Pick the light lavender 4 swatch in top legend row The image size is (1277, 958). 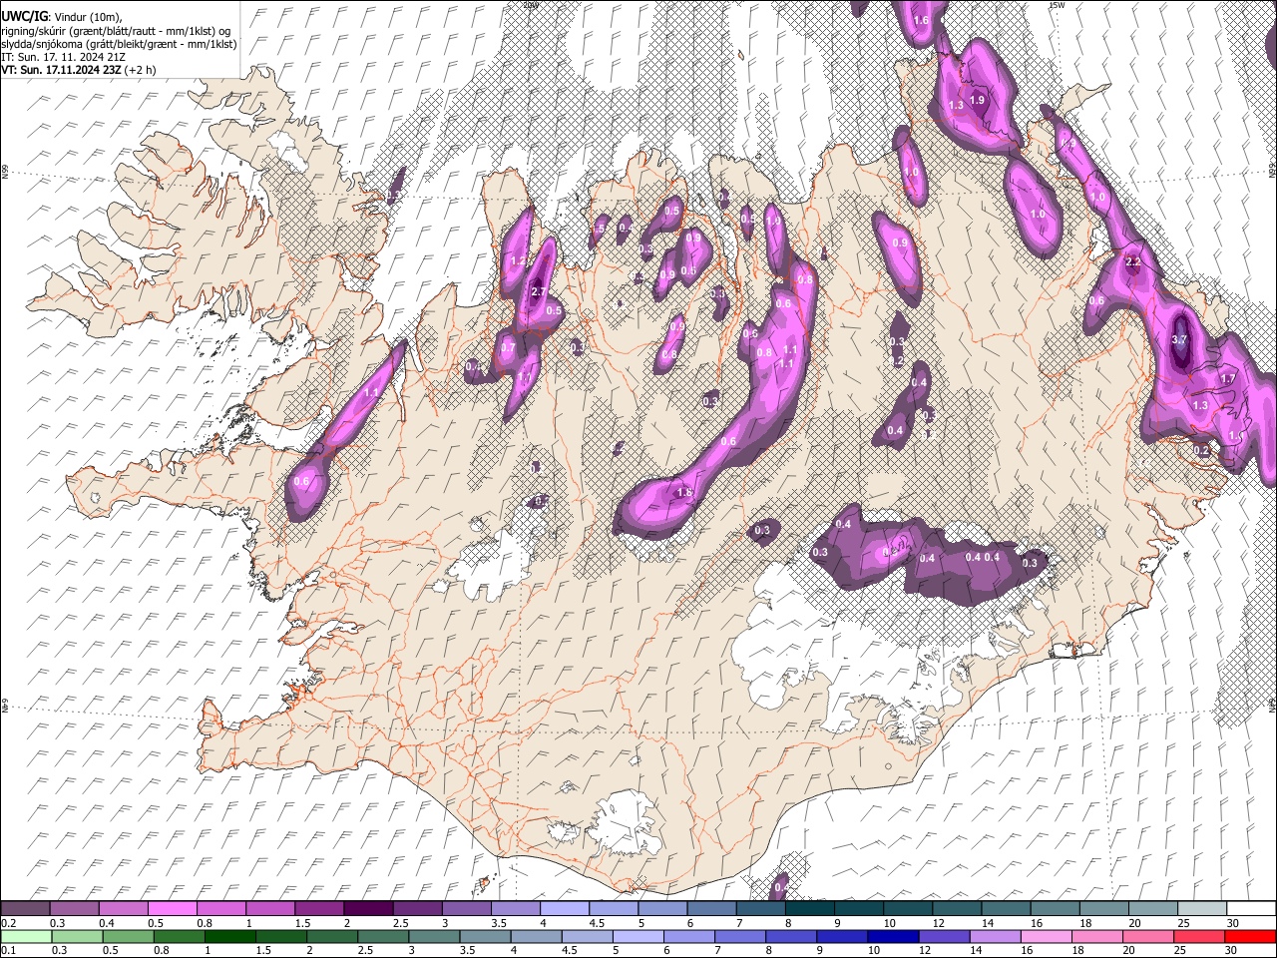[x=565, y=908]
